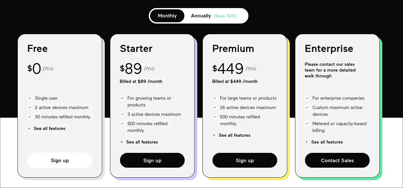403x188 pixels.
Task: Expand See all features in Starter plan
Action: click(142, 142)
